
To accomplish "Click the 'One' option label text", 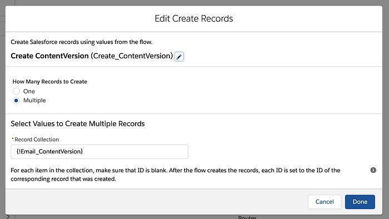I will point(29,91).
